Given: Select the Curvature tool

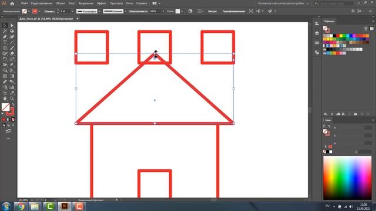Looking at the screenshot, I should (12, 37).
